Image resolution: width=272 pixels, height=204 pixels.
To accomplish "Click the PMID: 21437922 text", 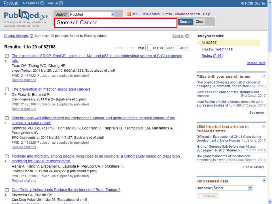I will pos(24,76).
